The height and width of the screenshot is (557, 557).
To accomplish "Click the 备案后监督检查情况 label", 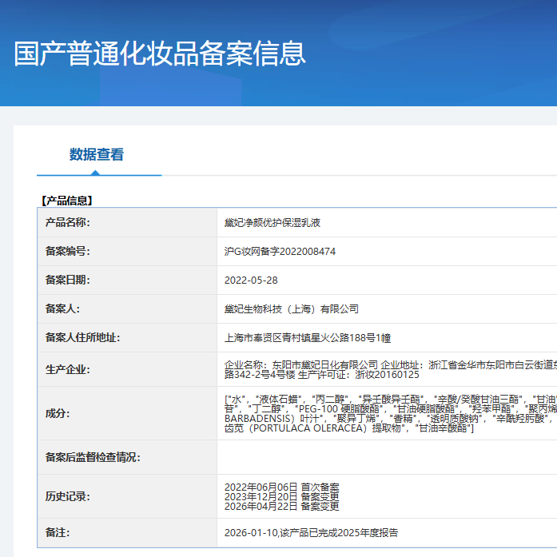I will (93, 457).
